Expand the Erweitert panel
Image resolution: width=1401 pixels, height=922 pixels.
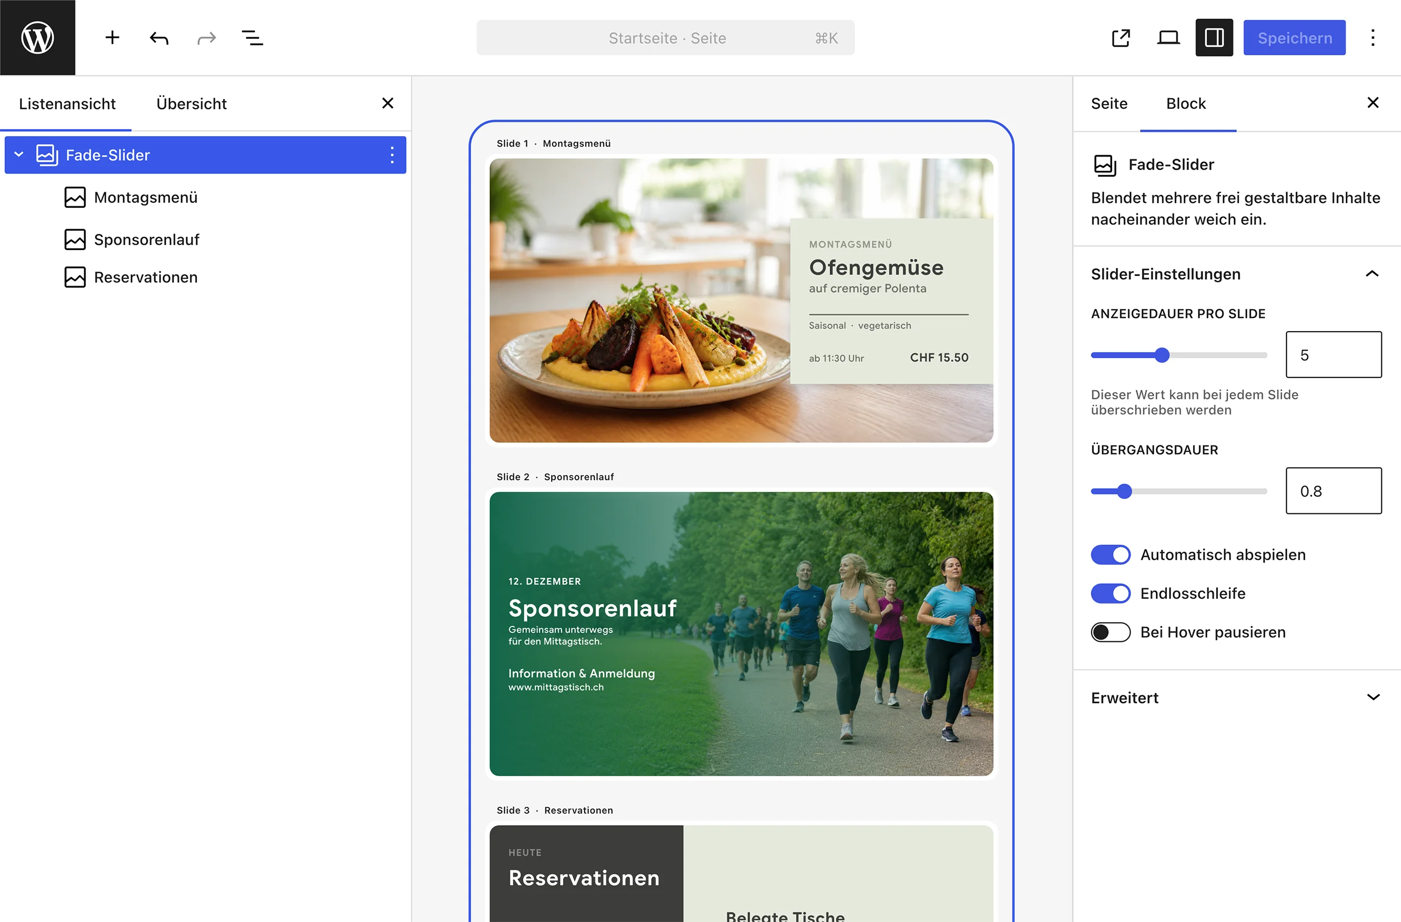click(1373, 697)
